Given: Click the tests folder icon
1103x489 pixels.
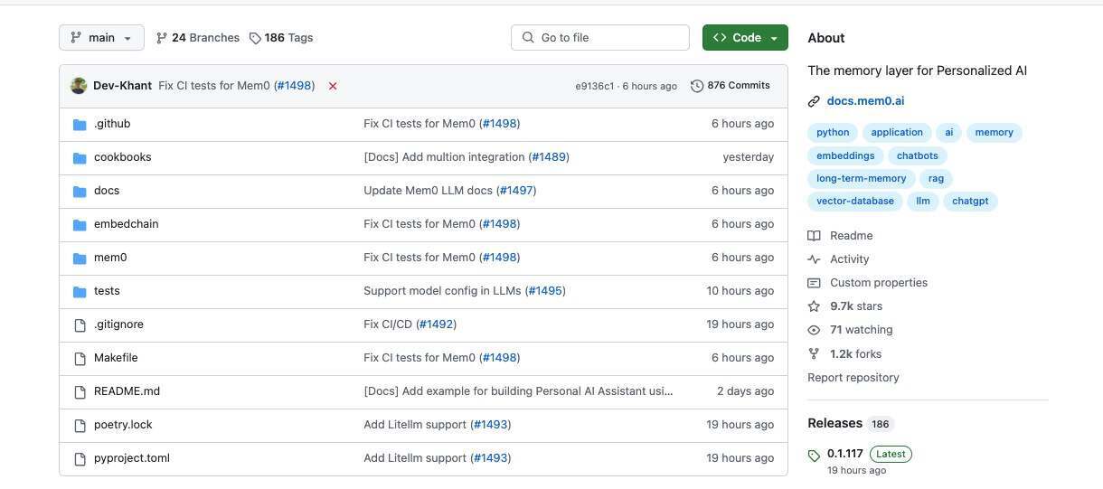Looking at the screenshot, I should pyautogui.click(x=79, y=291).
